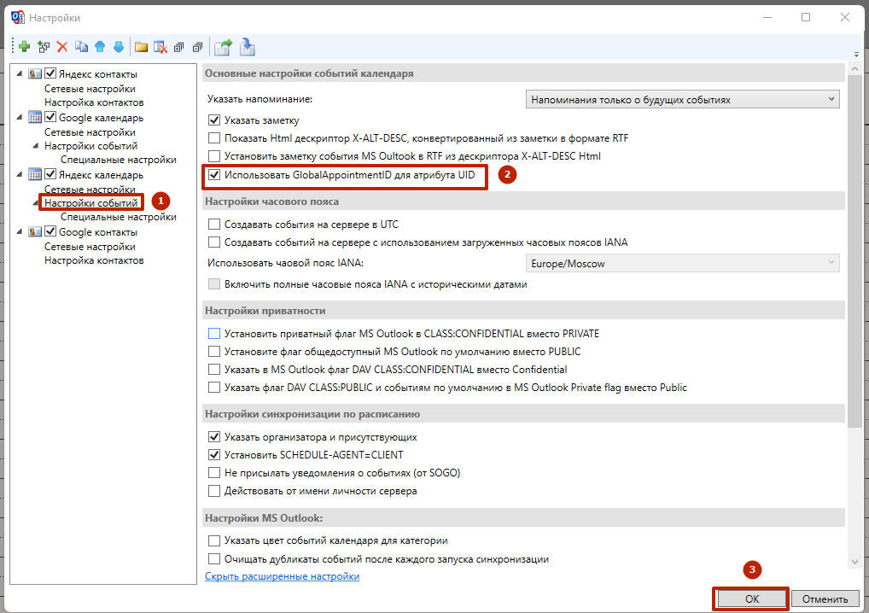Click the OK button
The height and width of the screenshot is (613, 869).
point(752,599)
